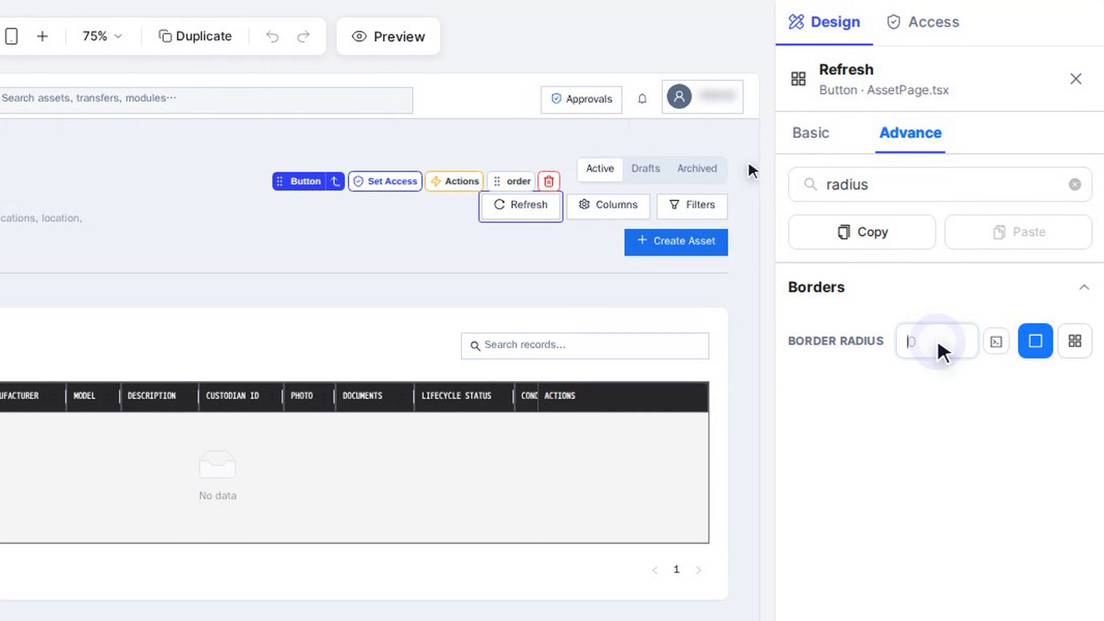Select parent arrow on Button tag
The image size is (1104, 621).
pyautogui.click(x=335, y=181)
